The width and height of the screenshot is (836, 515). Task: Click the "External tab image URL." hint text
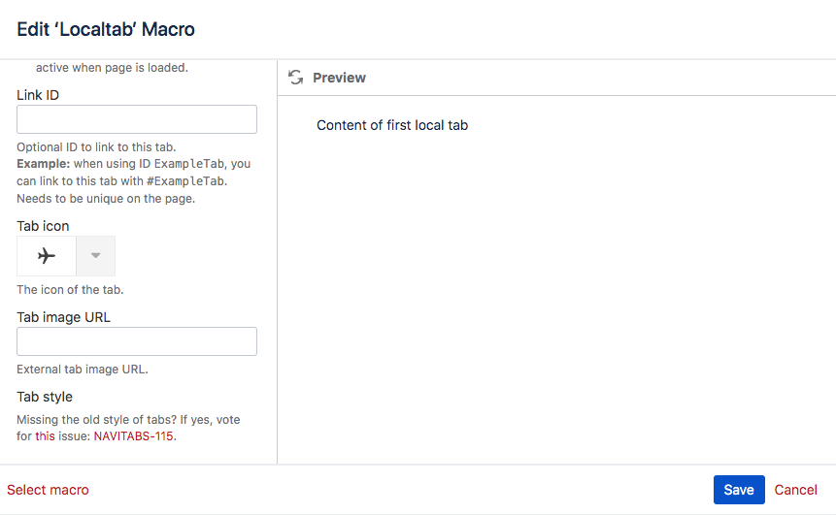[x=83, y=370]
